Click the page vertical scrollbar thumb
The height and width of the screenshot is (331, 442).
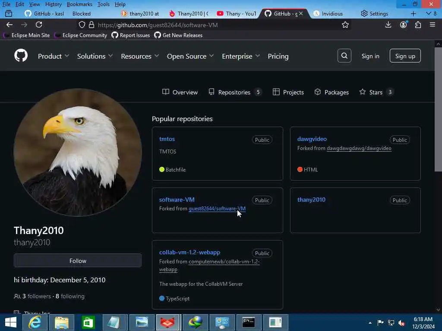(x=438, y=109)
